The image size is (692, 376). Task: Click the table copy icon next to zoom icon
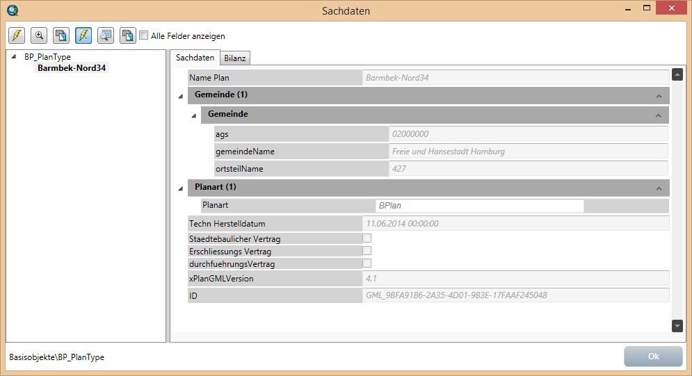point(61,35)
